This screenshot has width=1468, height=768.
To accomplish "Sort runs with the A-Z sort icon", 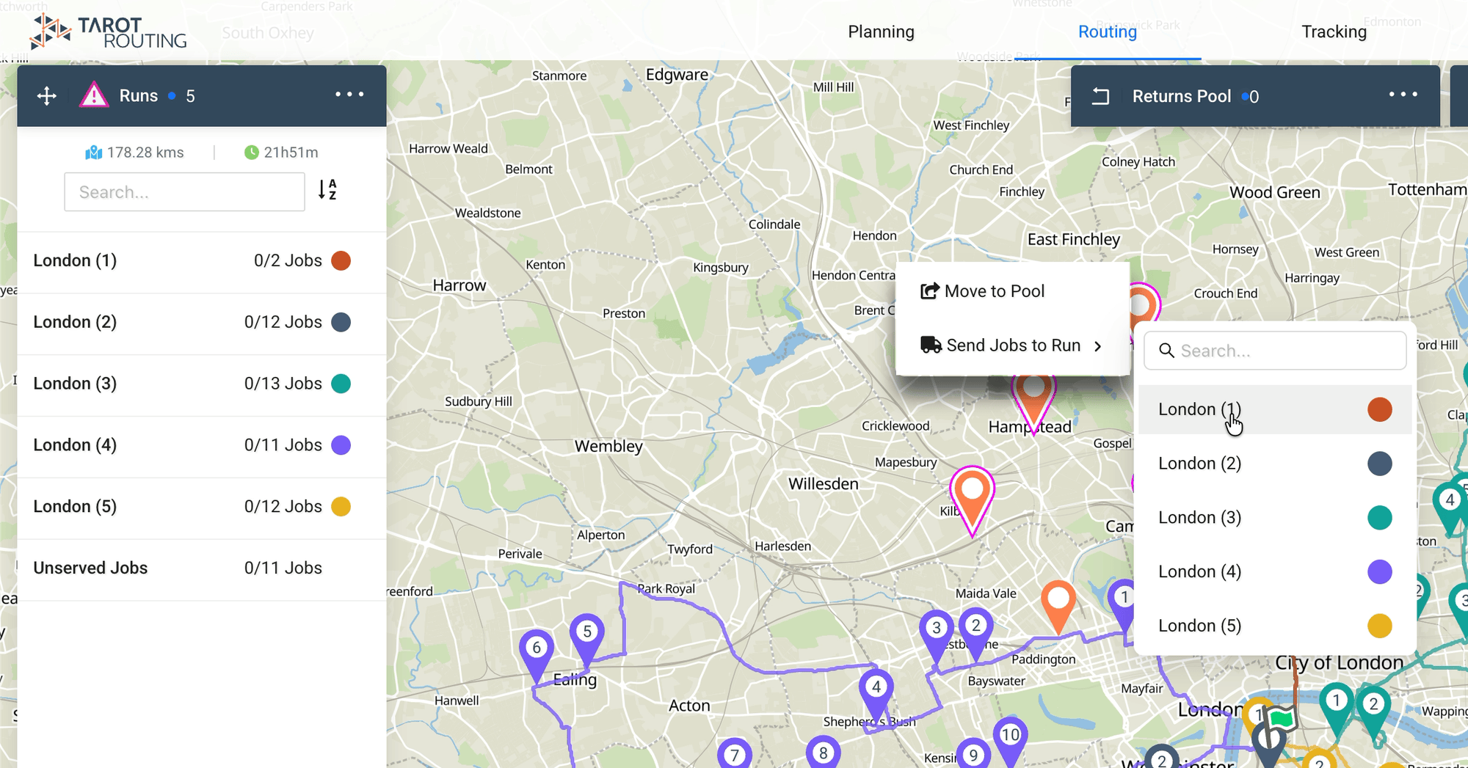I will 327,190.
